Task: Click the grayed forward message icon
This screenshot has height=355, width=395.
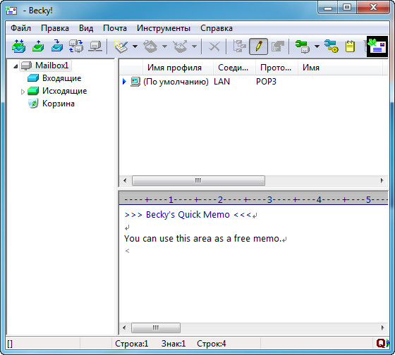Action: [x=180, y=46]
